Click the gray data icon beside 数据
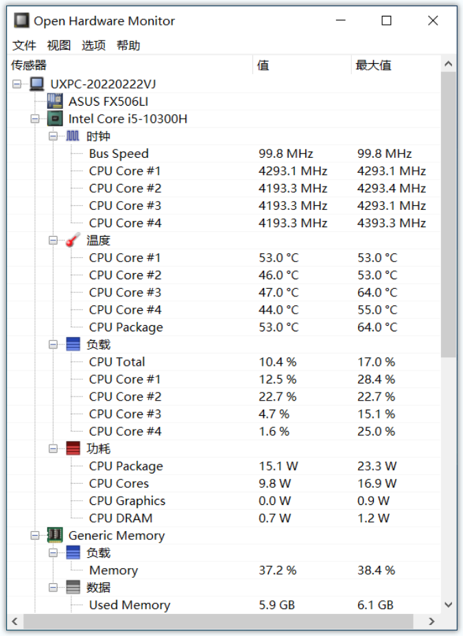This screenshot has width=463, height=636. click(73, 587)
